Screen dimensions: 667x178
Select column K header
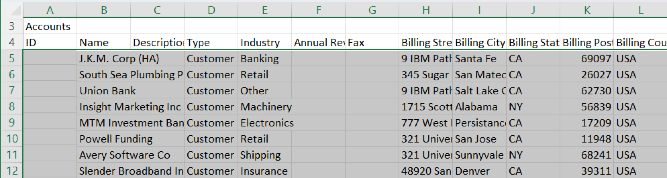pyautogui.click(x=587, y=10)
